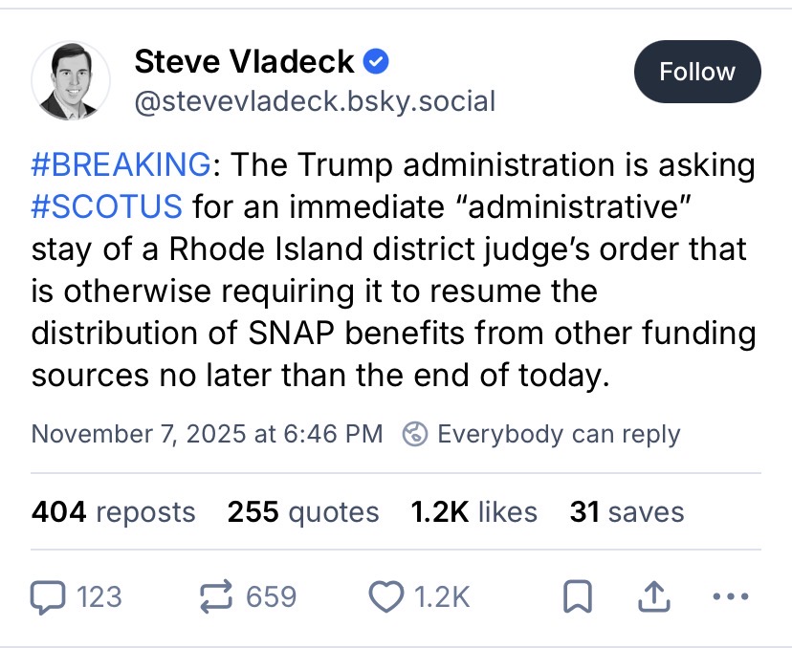Open Everybody can reply settings text
792x648 pixels.
559,434
